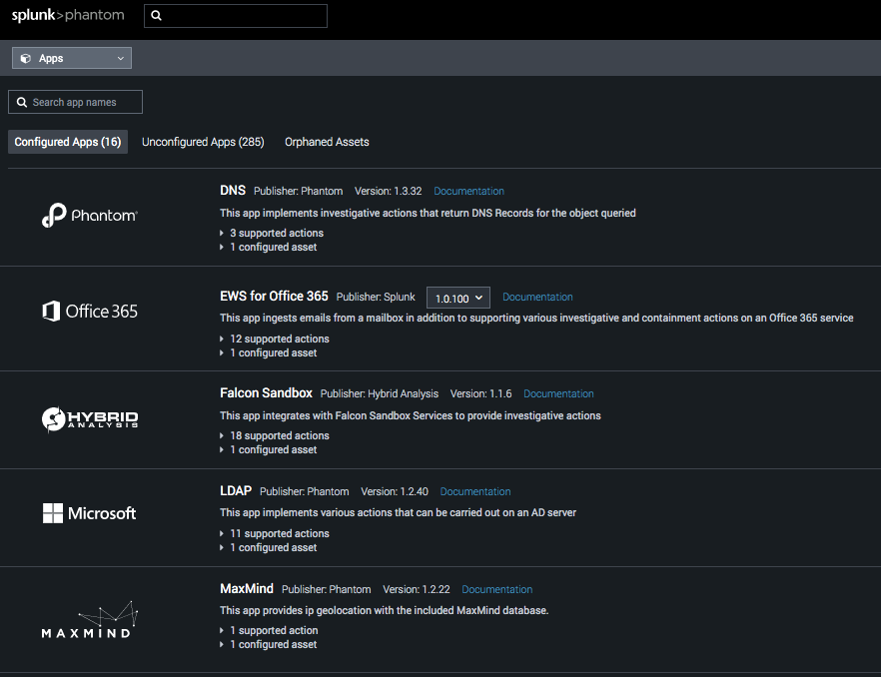Click the magnifier icon in top search bar

point(157,15)
